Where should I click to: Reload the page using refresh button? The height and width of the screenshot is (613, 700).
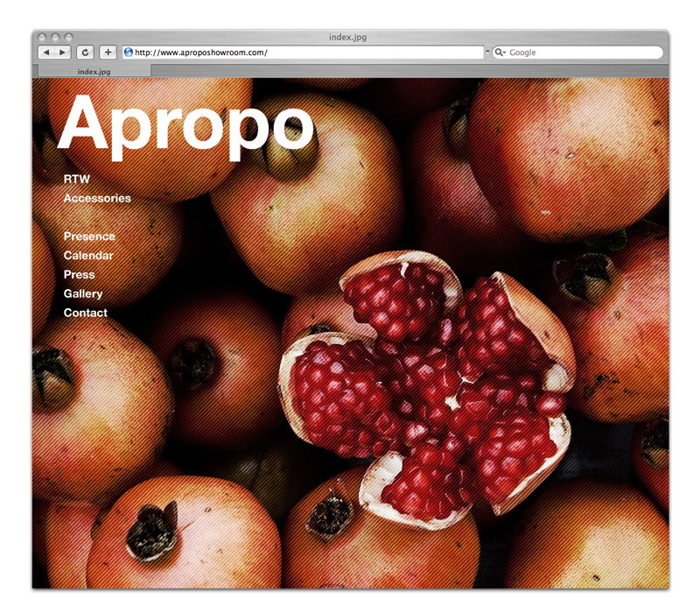[x=85, y=53]
